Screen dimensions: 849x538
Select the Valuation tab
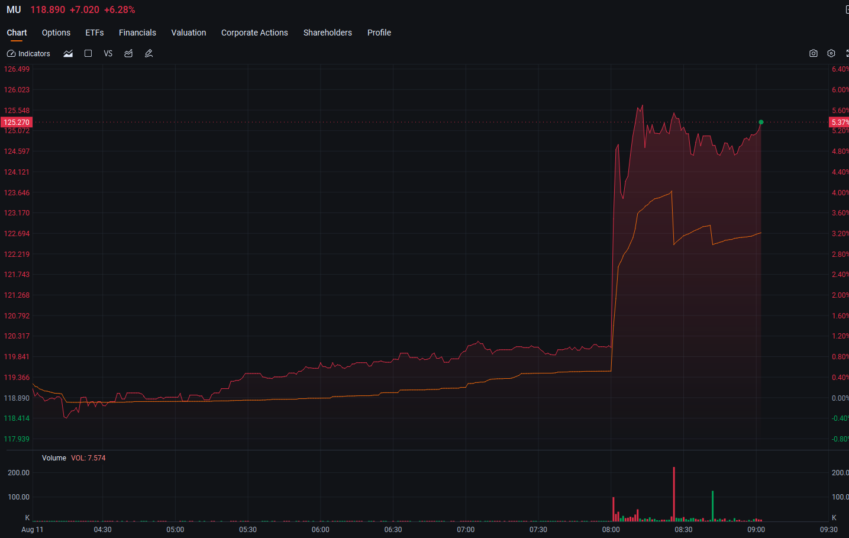click(x=189, y=33)
